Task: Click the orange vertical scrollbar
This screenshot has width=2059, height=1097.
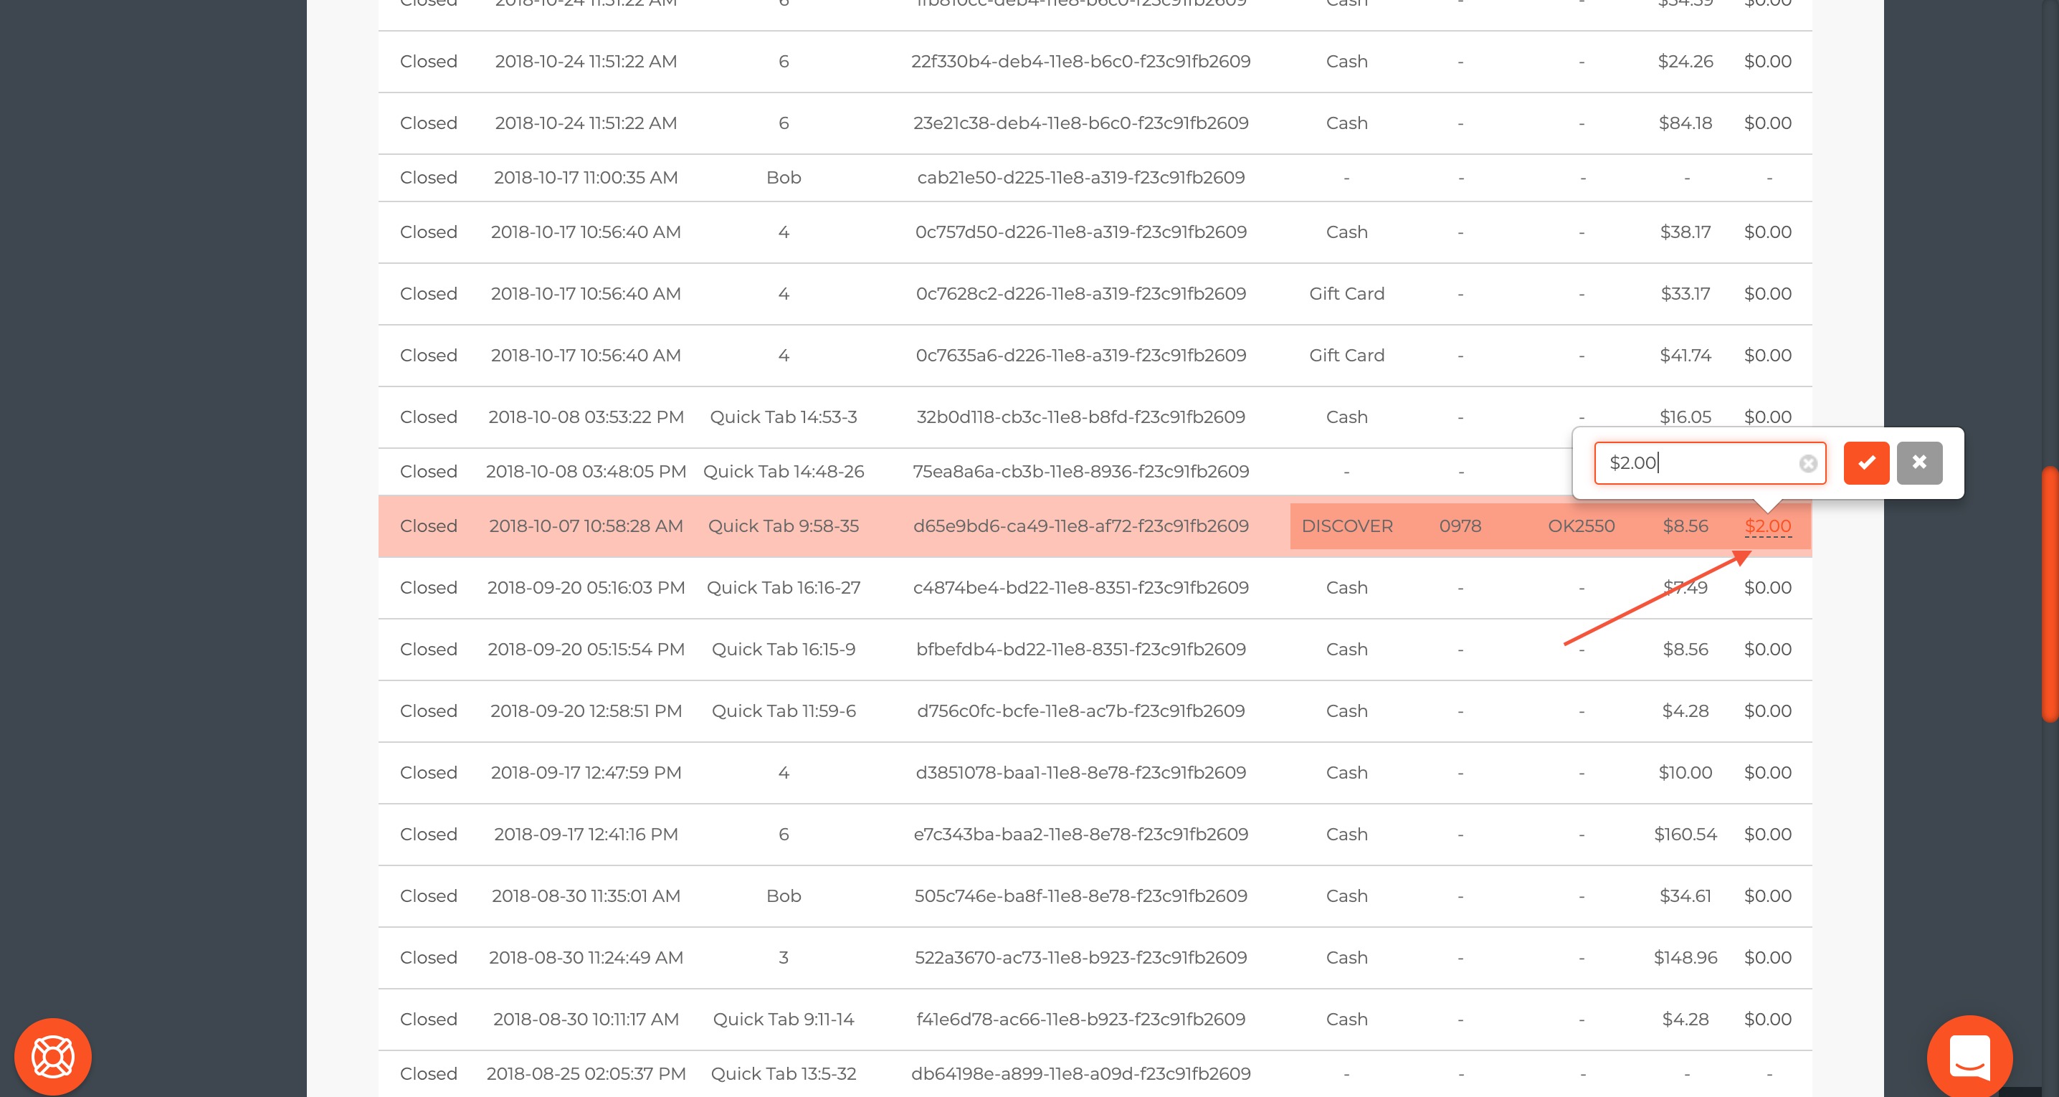Action: pos(2050,593)
